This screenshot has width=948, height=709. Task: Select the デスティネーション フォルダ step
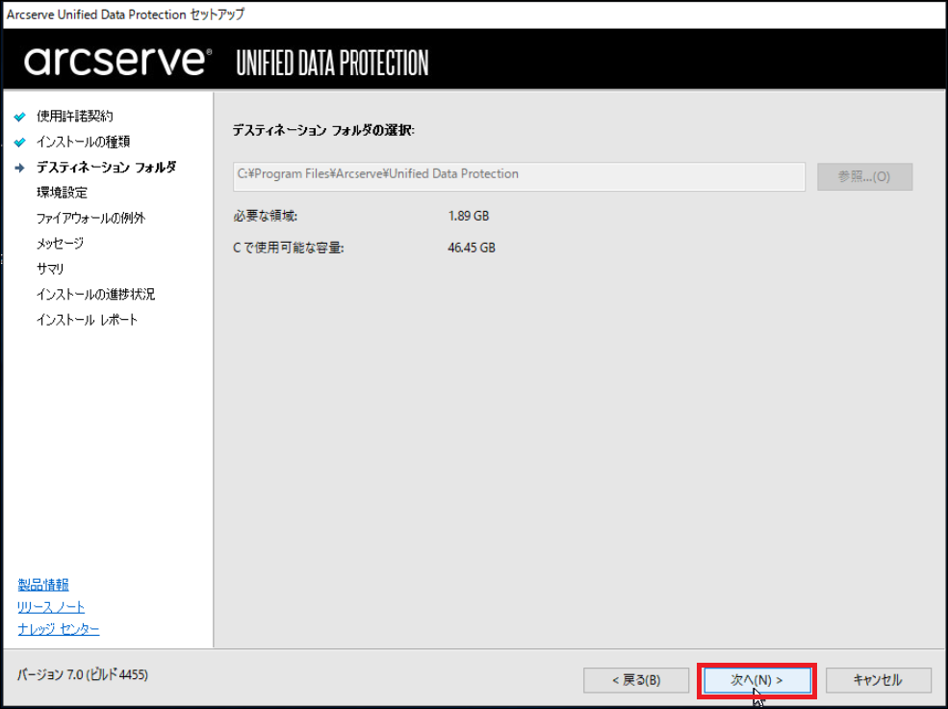point(107,167)
